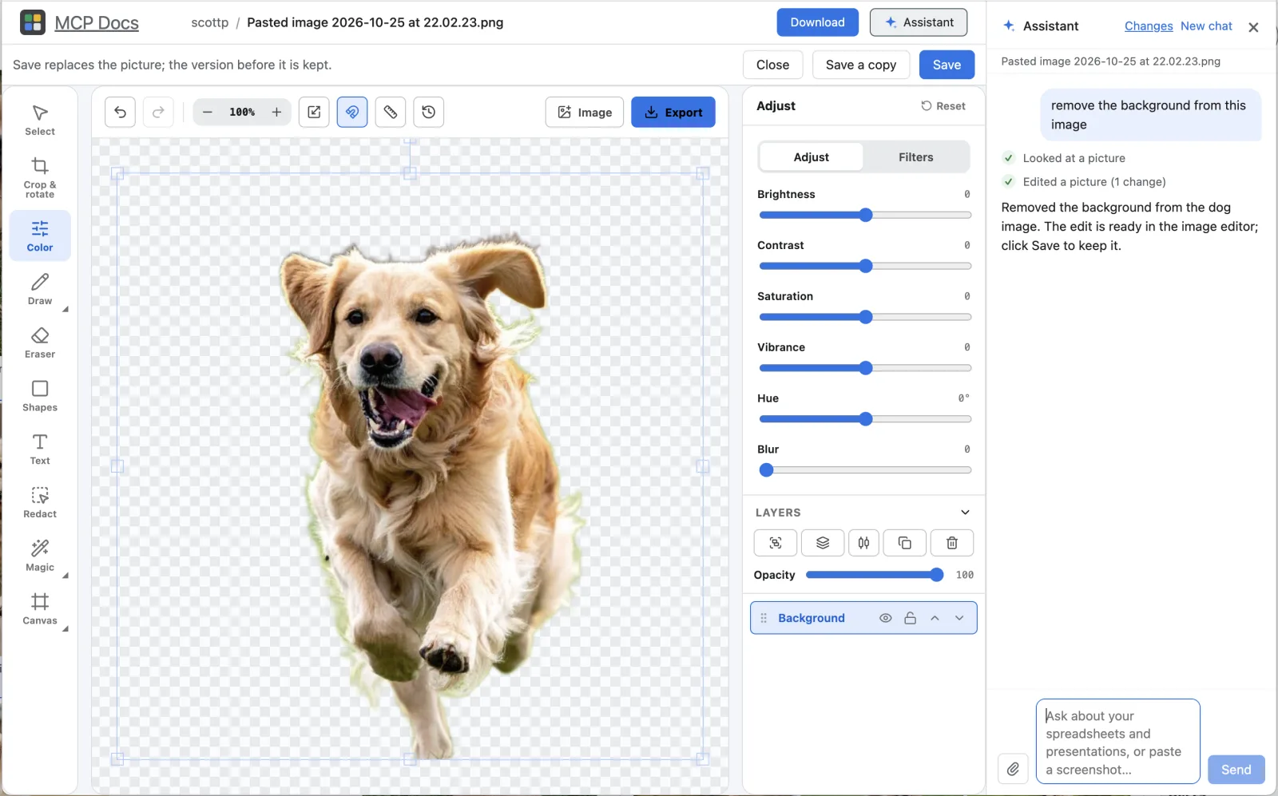Delete the layer with the trash icon
1278x796 pixels.
(952, 543)
